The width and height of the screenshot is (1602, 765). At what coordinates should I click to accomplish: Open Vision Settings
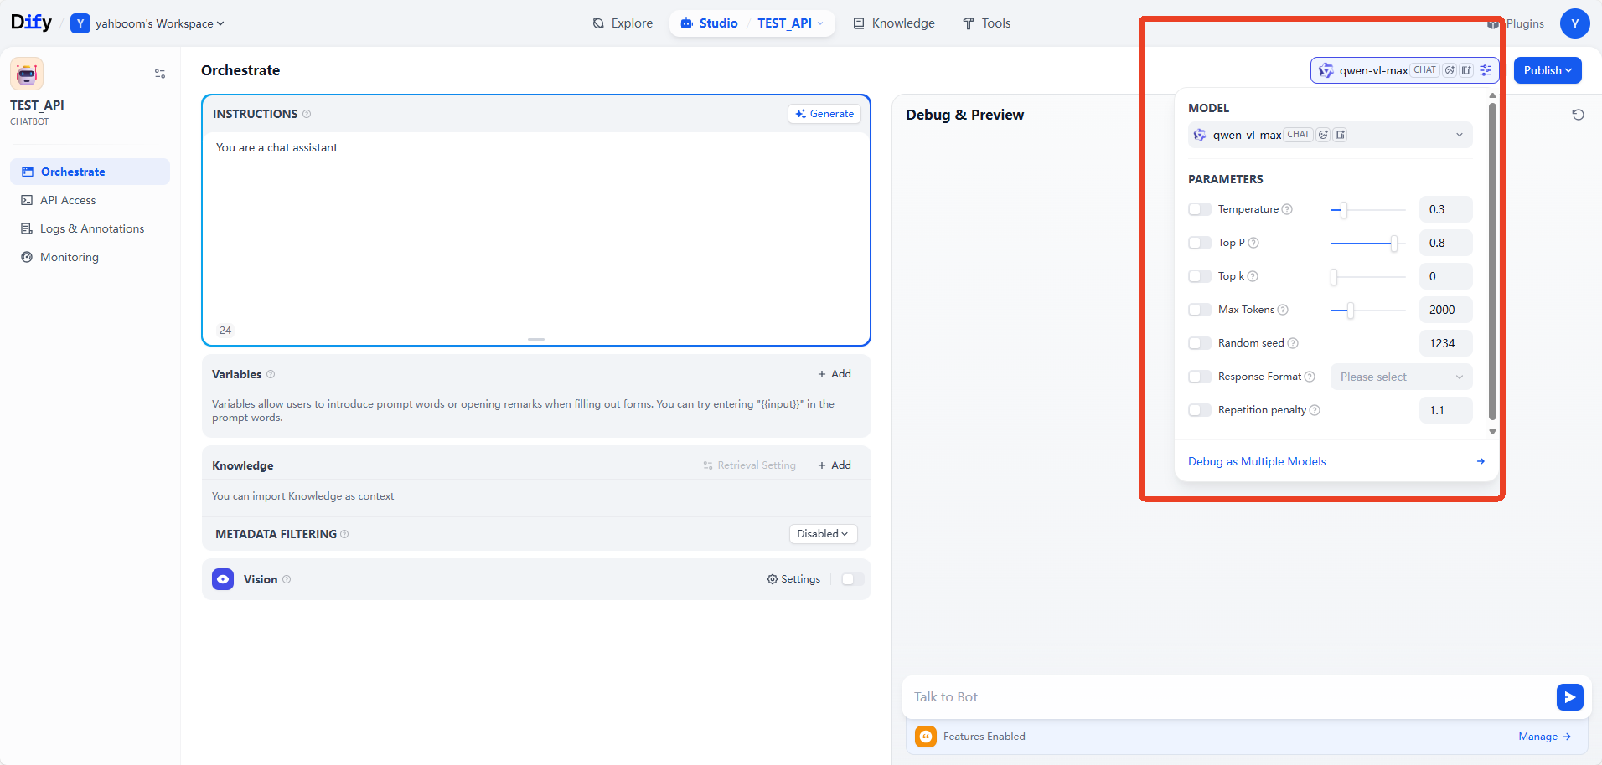pos(793,579)
